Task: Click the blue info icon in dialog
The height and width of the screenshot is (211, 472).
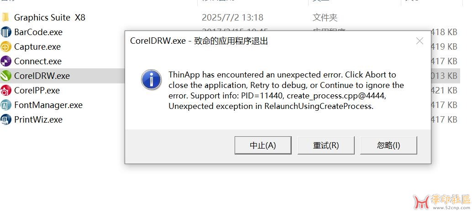Action: click(x=152, y=80)
